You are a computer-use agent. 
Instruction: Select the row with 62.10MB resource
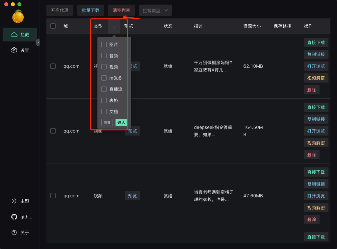(x=53, y=66)
